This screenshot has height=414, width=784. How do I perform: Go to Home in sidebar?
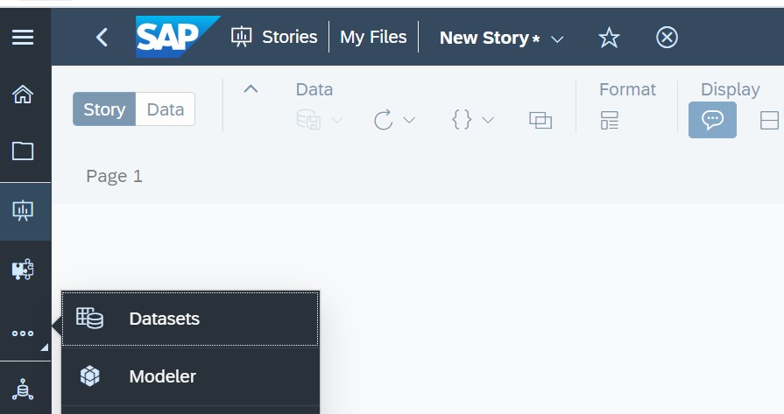(x=23, y=94)
